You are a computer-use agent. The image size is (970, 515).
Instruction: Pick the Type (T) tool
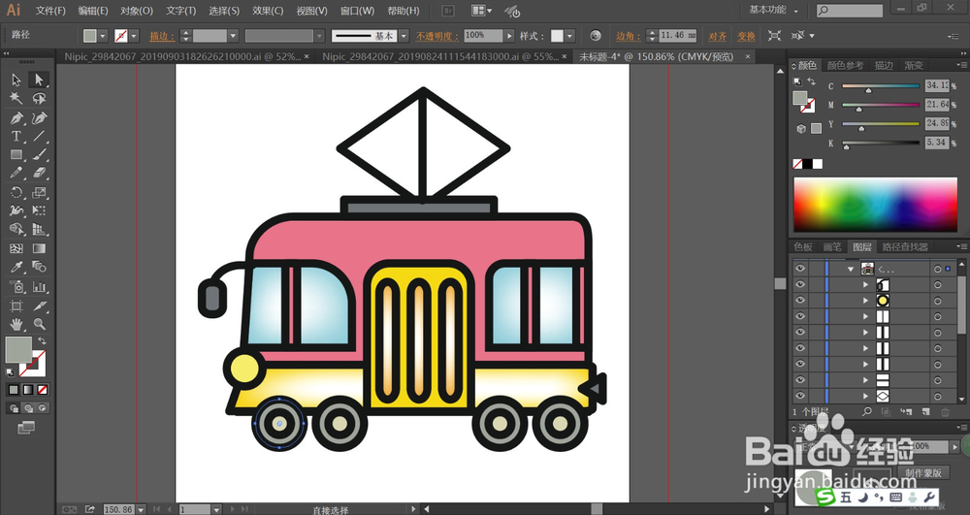[x=16, y=136]
